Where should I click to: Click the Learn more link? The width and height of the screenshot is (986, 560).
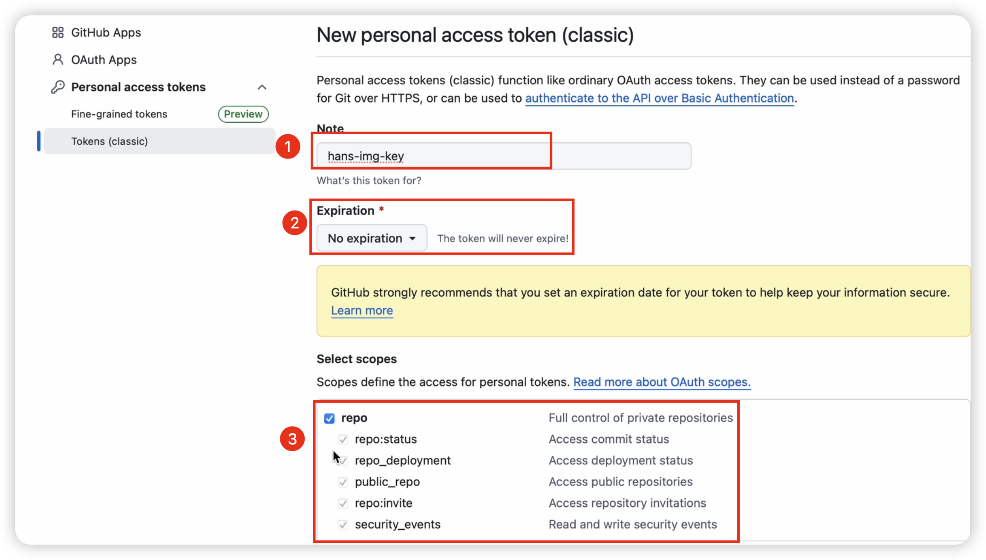(x=362, y=311)
